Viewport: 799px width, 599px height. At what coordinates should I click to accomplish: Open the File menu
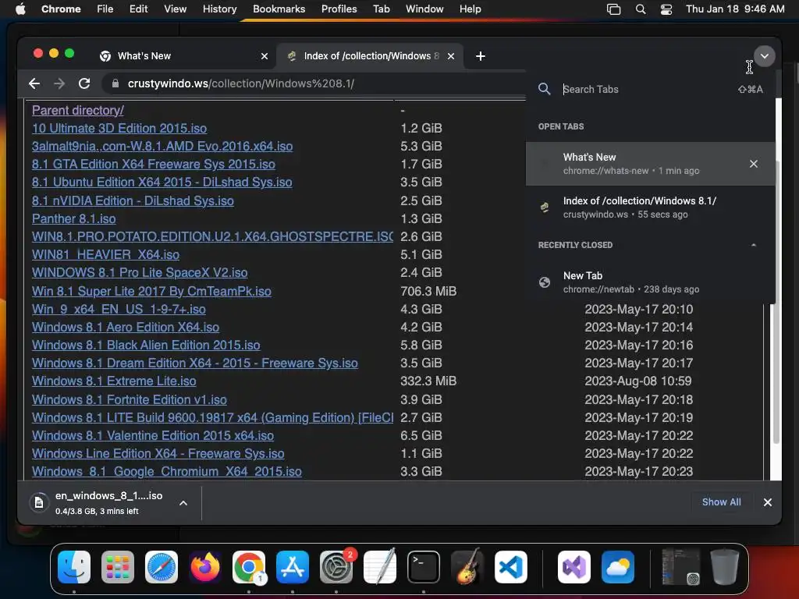pos(105,9)
